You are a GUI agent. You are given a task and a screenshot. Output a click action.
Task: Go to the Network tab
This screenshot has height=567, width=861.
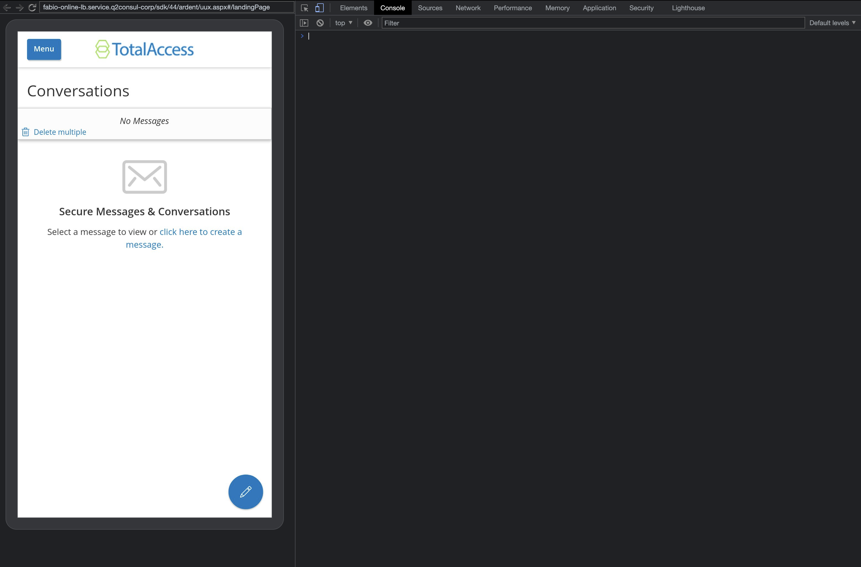click(468, 8)
